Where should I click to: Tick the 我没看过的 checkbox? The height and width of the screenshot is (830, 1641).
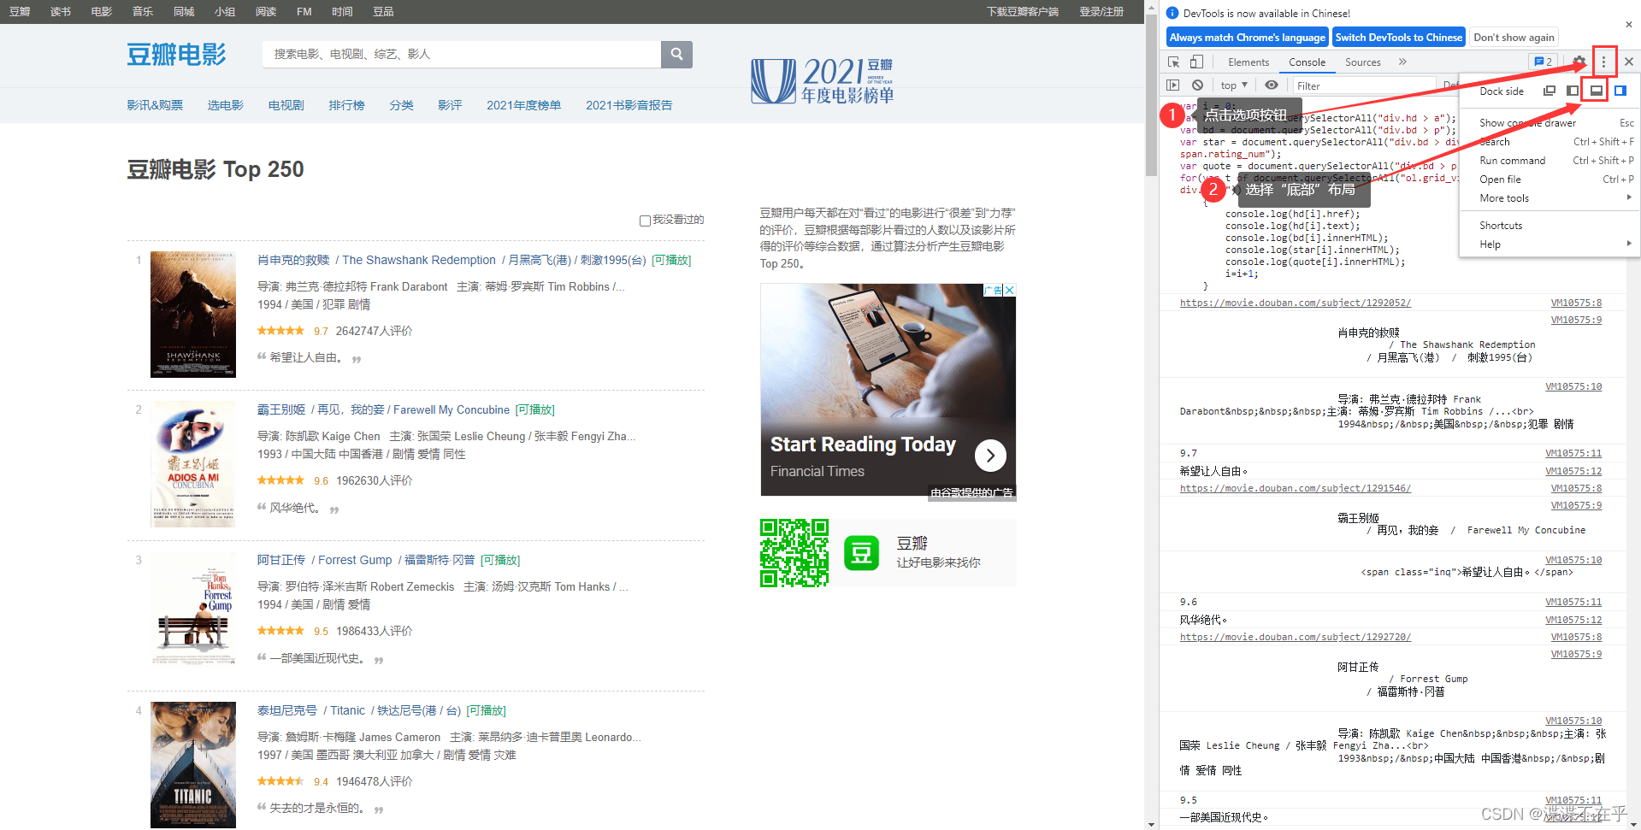point(645,221)
